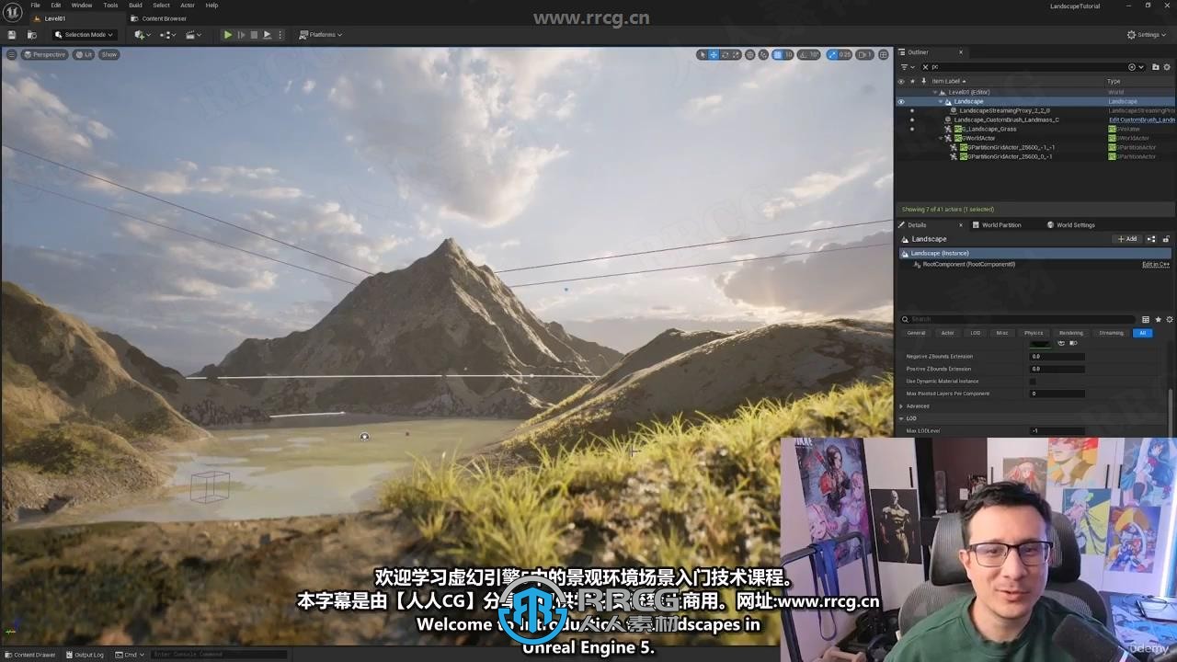The image size is (1177, 662).
Task: Select LandscapeStreamingProxy_2_2_0 in Outliner
Action: pos(1004,110)
